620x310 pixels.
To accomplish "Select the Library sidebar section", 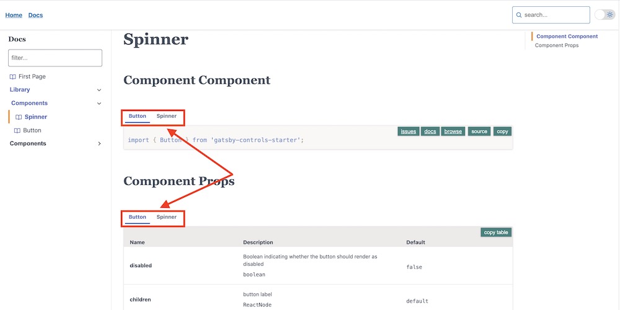I will 20,90.
